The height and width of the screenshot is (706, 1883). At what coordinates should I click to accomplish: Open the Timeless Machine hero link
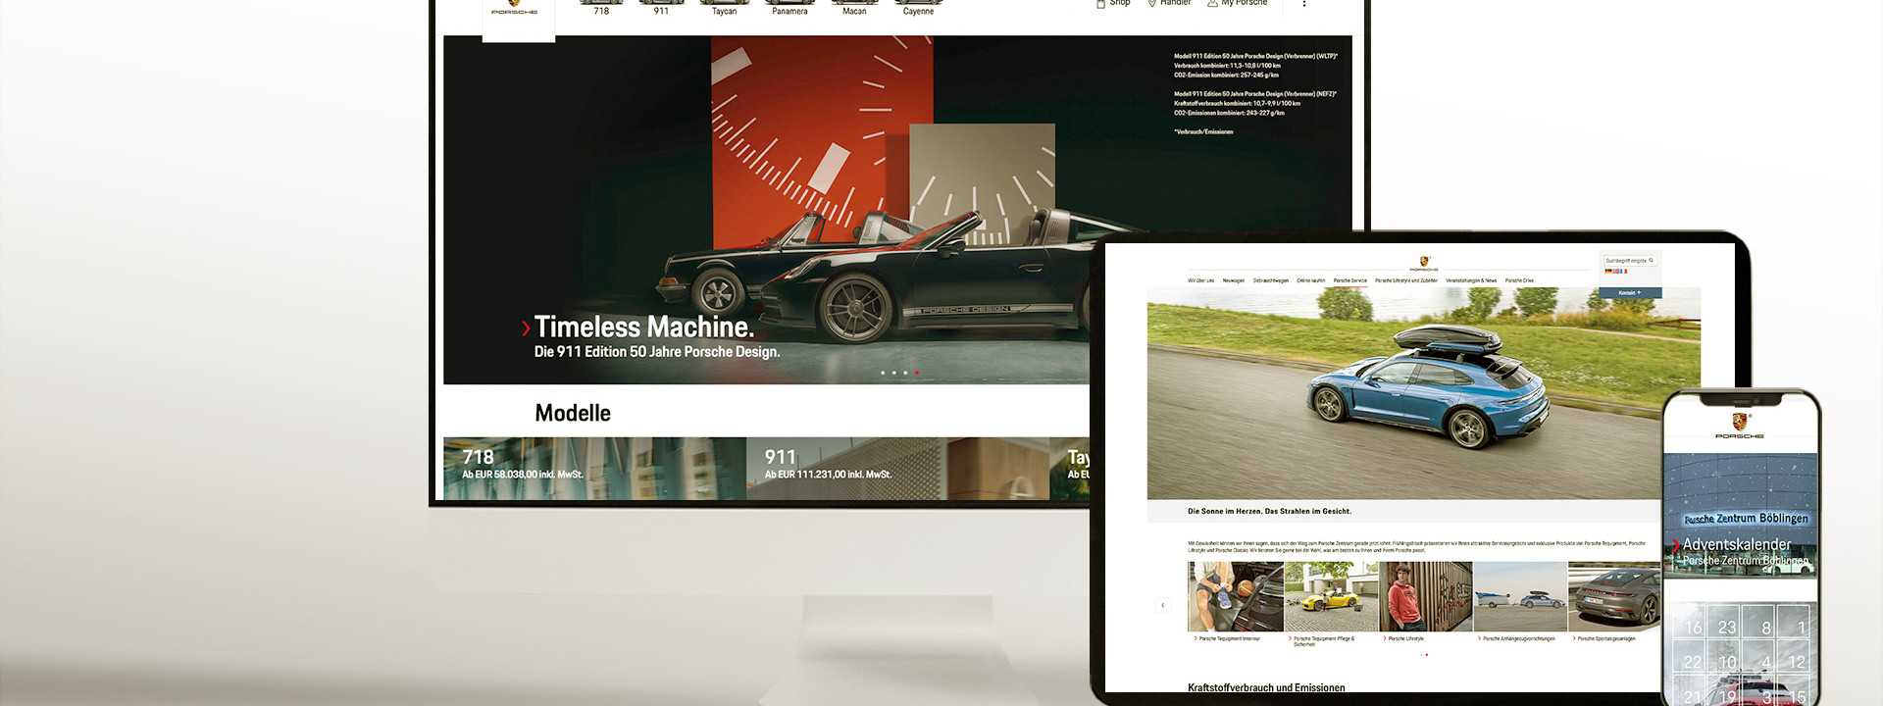(643, 328)
